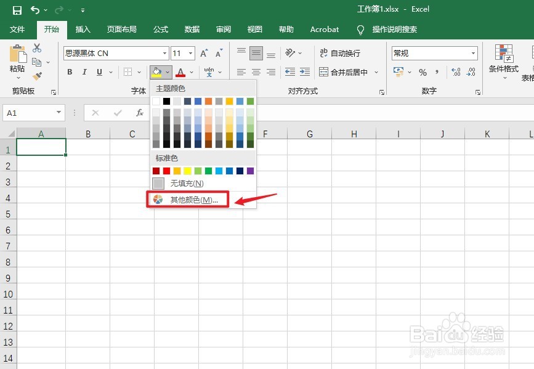Pick the black theme color swatch
Screen dimensions: 534x369
click(166, 101)
